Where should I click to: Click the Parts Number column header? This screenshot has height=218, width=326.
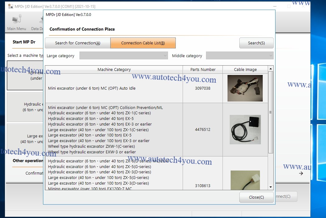[203, 69]
